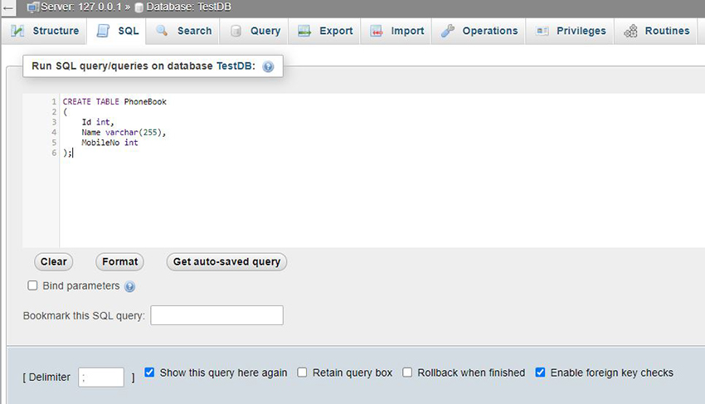Click the server icon in breadcrumb
The image size is (705, 404).
tap(33, 7)
